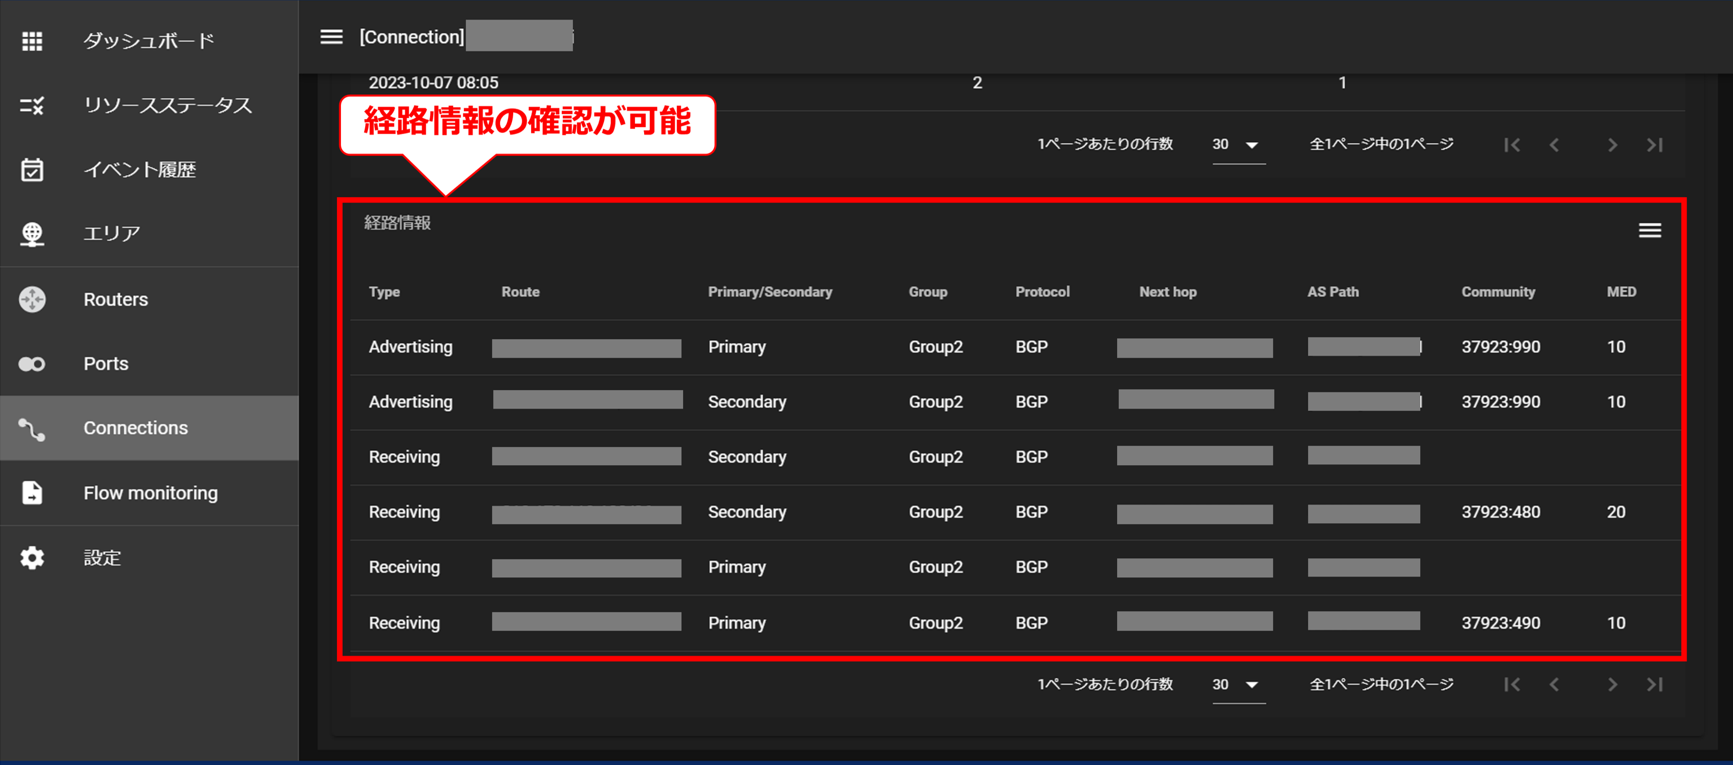Go to the next page in the upper pagination
The image size is (1733, 765).
1612,144
